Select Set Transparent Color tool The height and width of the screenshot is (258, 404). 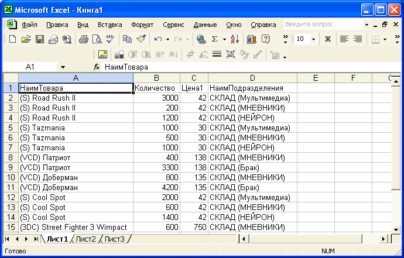pos(258,54)
